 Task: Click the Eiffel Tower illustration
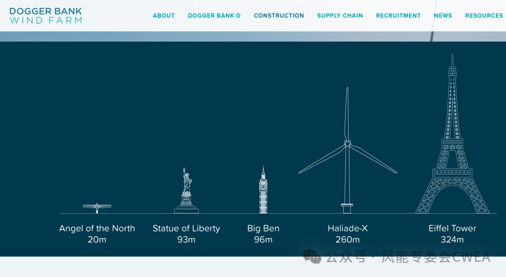pyautogui.click(x=453, y=134)
